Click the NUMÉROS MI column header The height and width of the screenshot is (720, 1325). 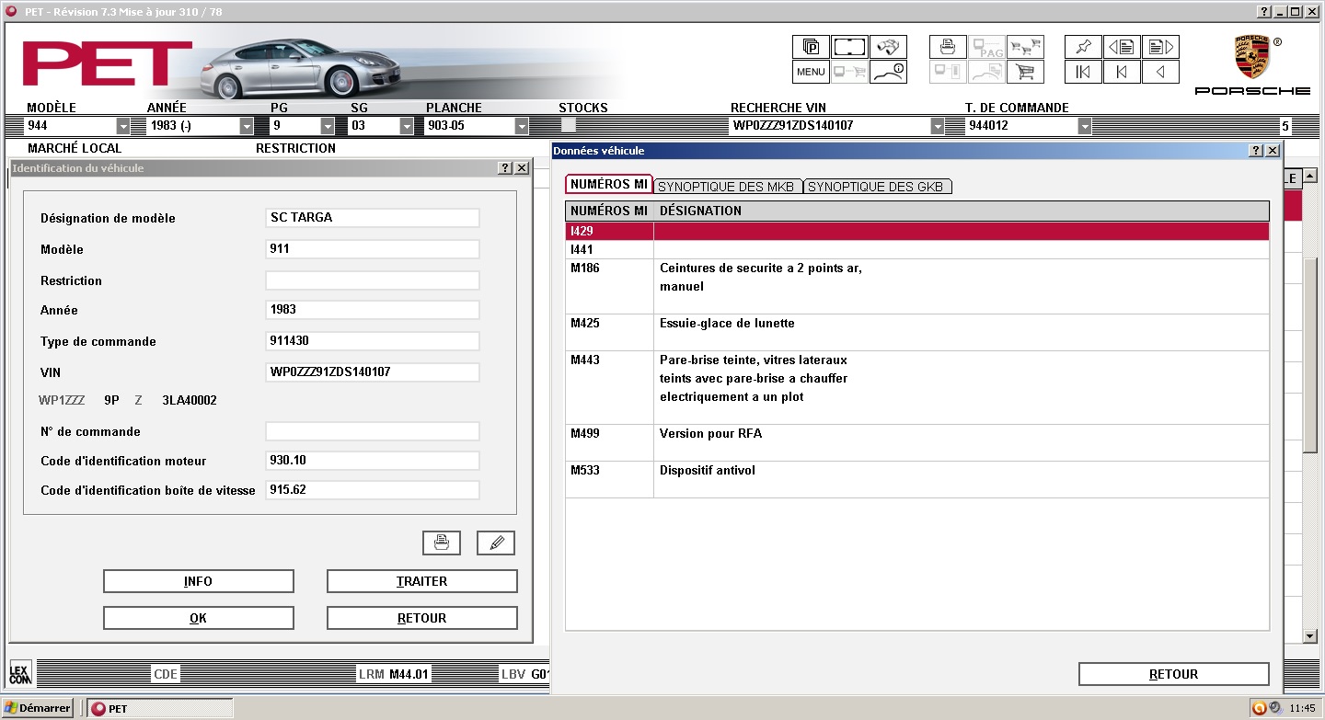coord(609,211)
